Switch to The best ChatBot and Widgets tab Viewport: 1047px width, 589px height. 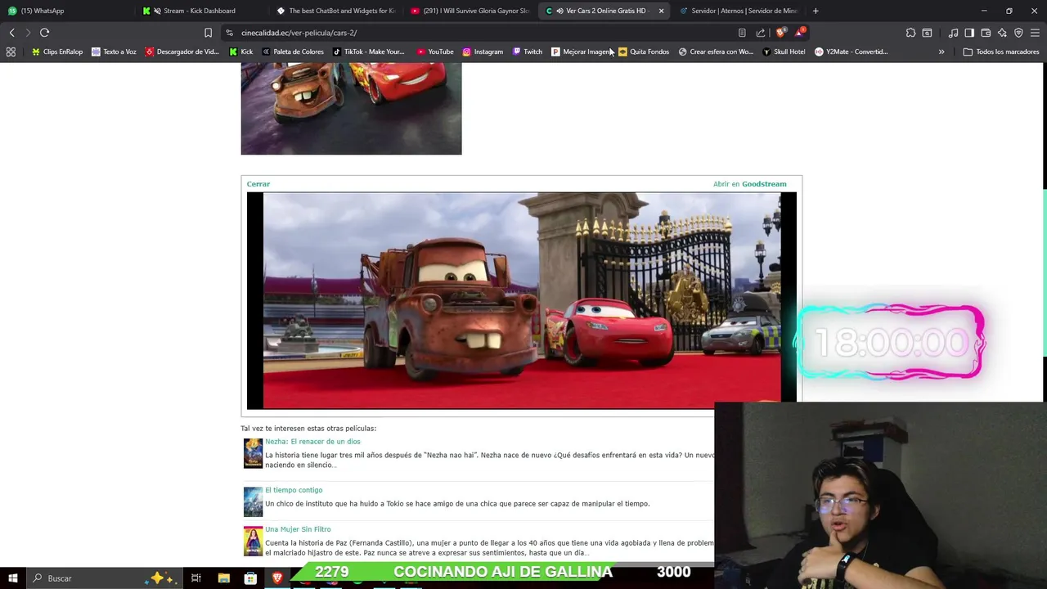coord(335,11)
